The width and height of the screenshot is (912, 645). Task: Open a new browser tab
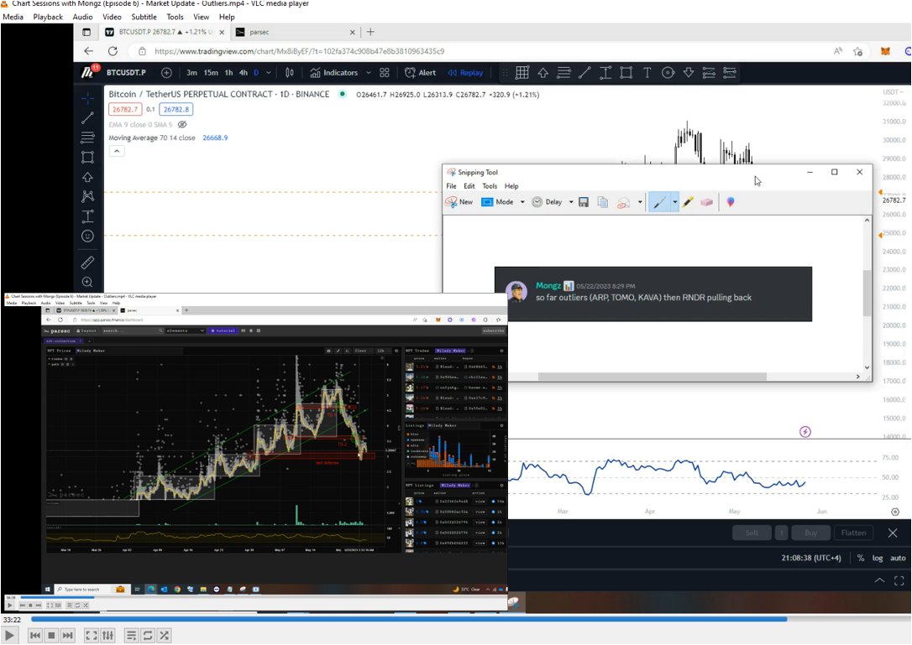click(x=370, y=32)
